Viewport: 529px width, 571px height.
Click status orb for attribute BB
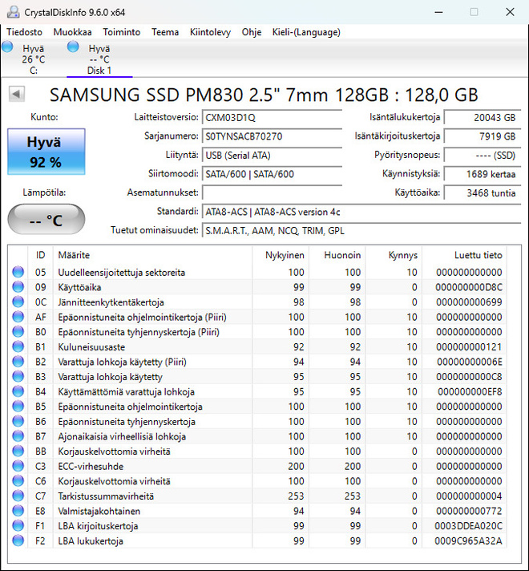(x=18, y=452)
